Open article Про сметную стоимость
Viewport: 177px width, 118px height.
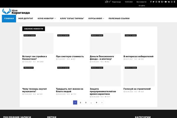point(70,56)
